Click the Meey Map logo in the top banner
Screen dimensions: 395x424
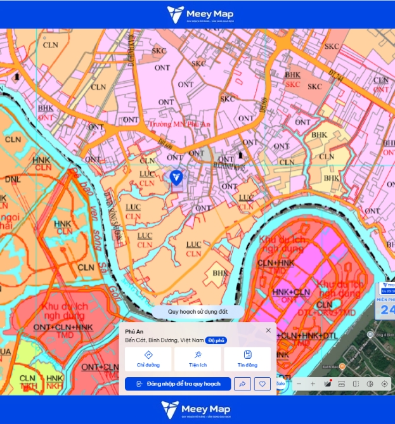[200, 15]
